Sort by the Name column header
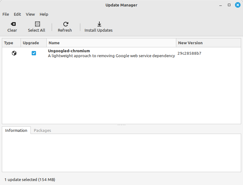 pos(111,43)
